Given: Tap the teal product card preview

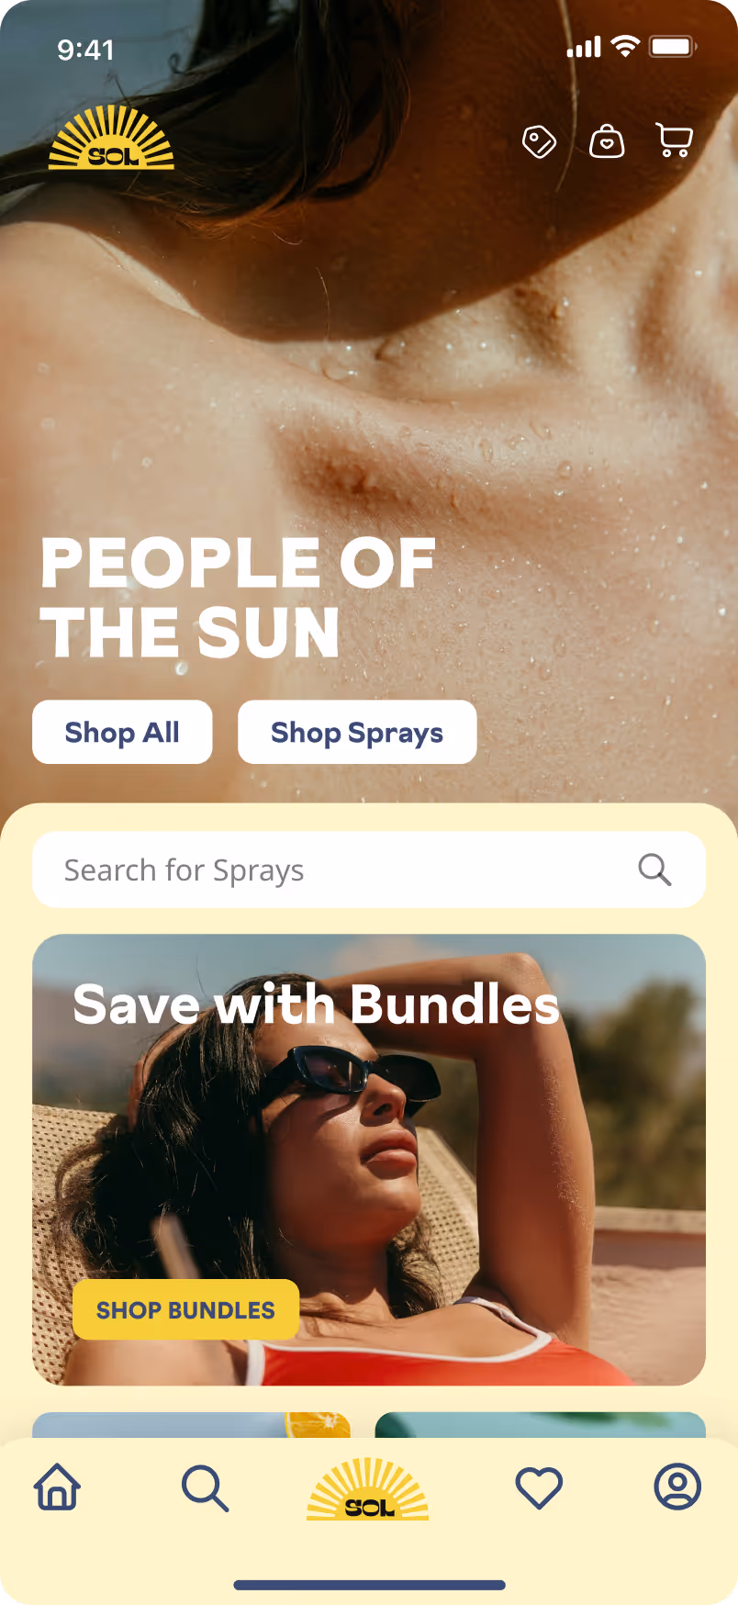Looking at the screenshot, I should (541, 1425).
